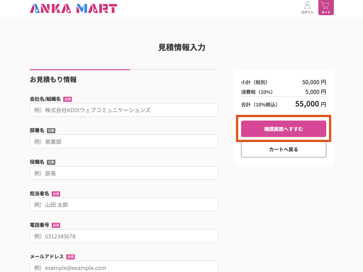Open the pink cart (カート) icon
Image resolution: width=363 pixels, height=272 pixels.
326,8
